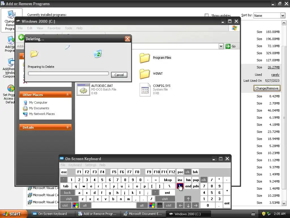Image resolution: width=290 pixels, height=218 pixels.
Task: Click the right arrow key on keyboard
Action: pyautogui.click(x=196, y=206)
